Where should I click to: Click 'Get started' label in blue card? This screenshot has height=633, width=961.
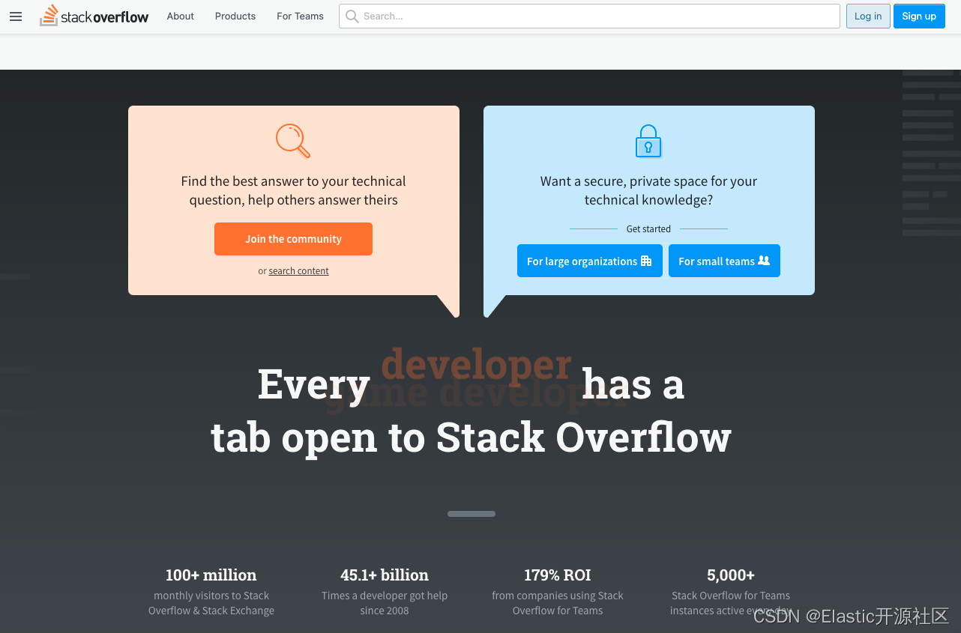[648, 229]
